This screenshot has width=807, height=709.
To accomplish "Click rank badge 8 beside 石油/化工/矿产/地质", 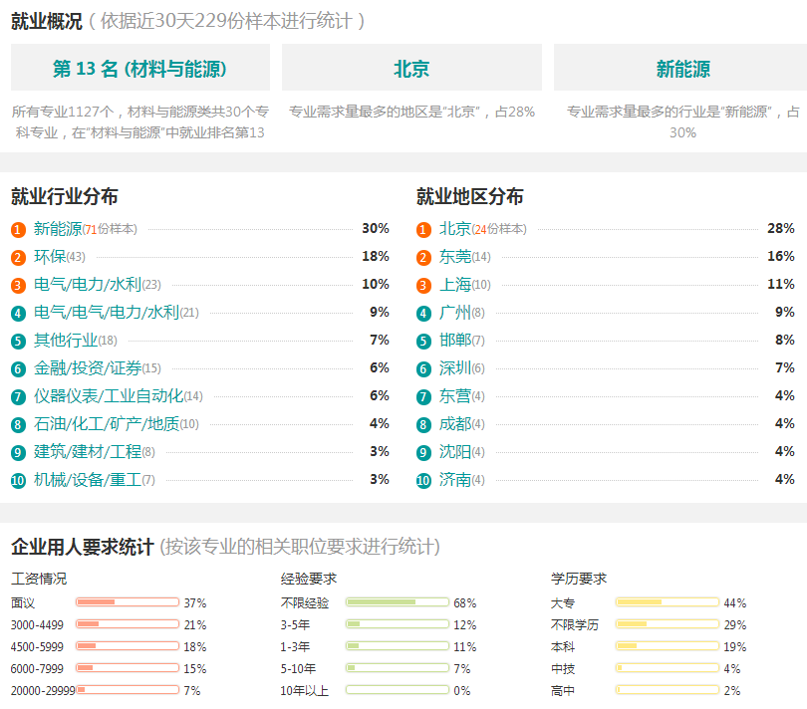I will click(x=18, y=424).
